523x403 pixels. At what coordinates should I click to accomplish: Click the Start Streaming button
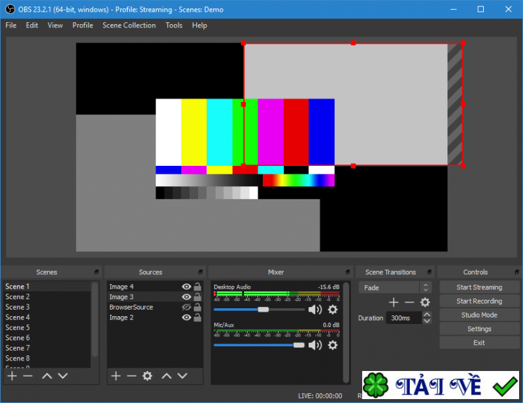pyautogui.click(x=479, y=287)
